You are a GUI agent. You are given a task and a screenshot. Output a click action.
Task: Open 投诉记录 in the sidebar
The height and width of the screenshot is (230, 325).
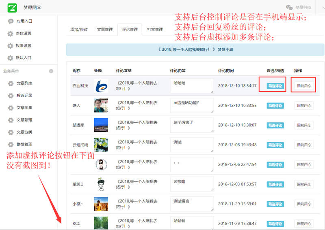click(x=24, y=96)
